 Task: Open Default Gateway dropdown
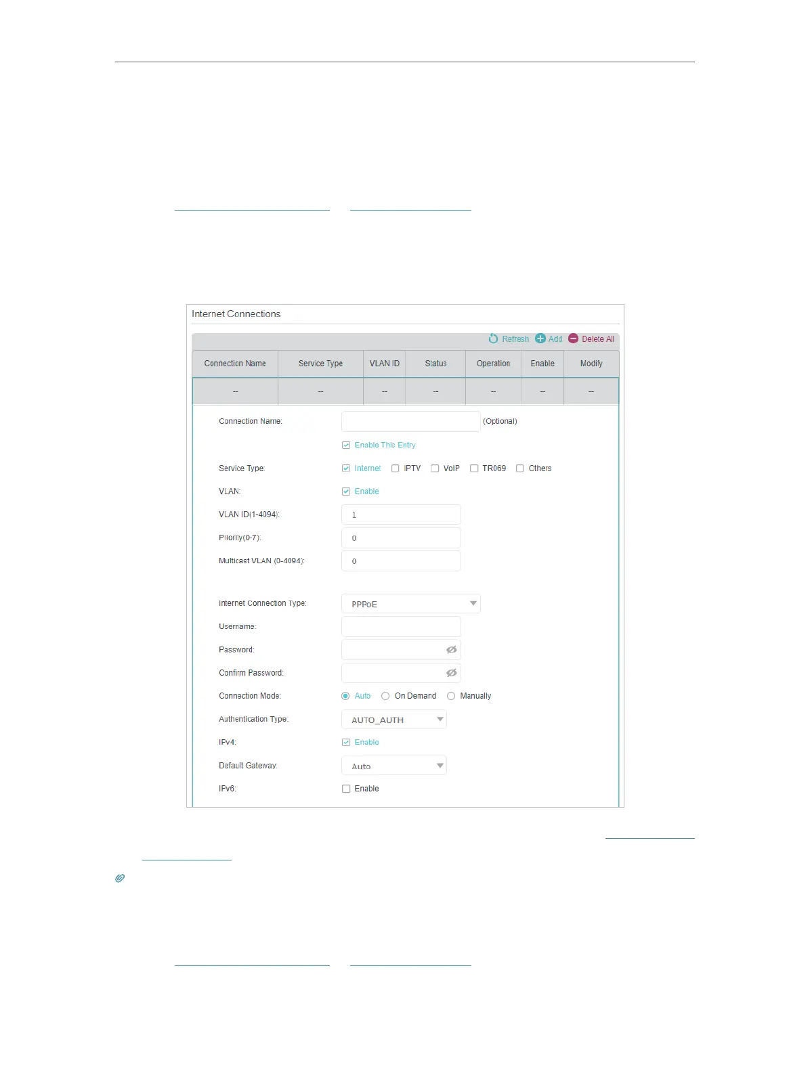[x=394, y=766]
